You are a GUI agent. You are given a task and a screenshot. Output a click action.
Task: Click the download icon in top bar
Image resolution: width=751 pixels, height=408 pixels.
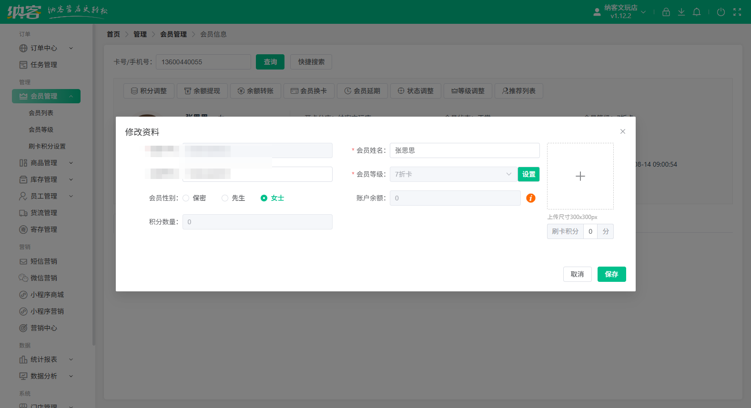[681, 12]
